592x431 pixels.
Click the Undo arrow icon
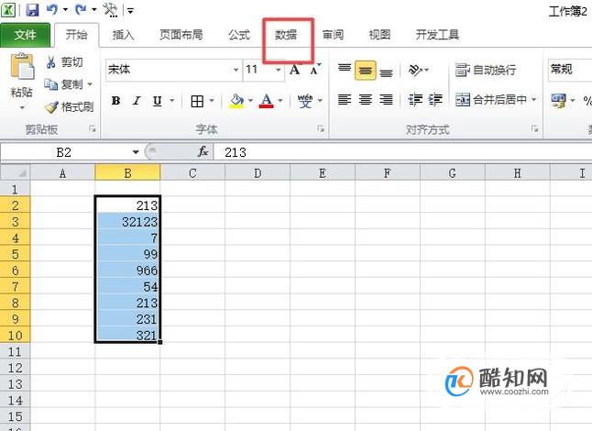coord(51,9)
